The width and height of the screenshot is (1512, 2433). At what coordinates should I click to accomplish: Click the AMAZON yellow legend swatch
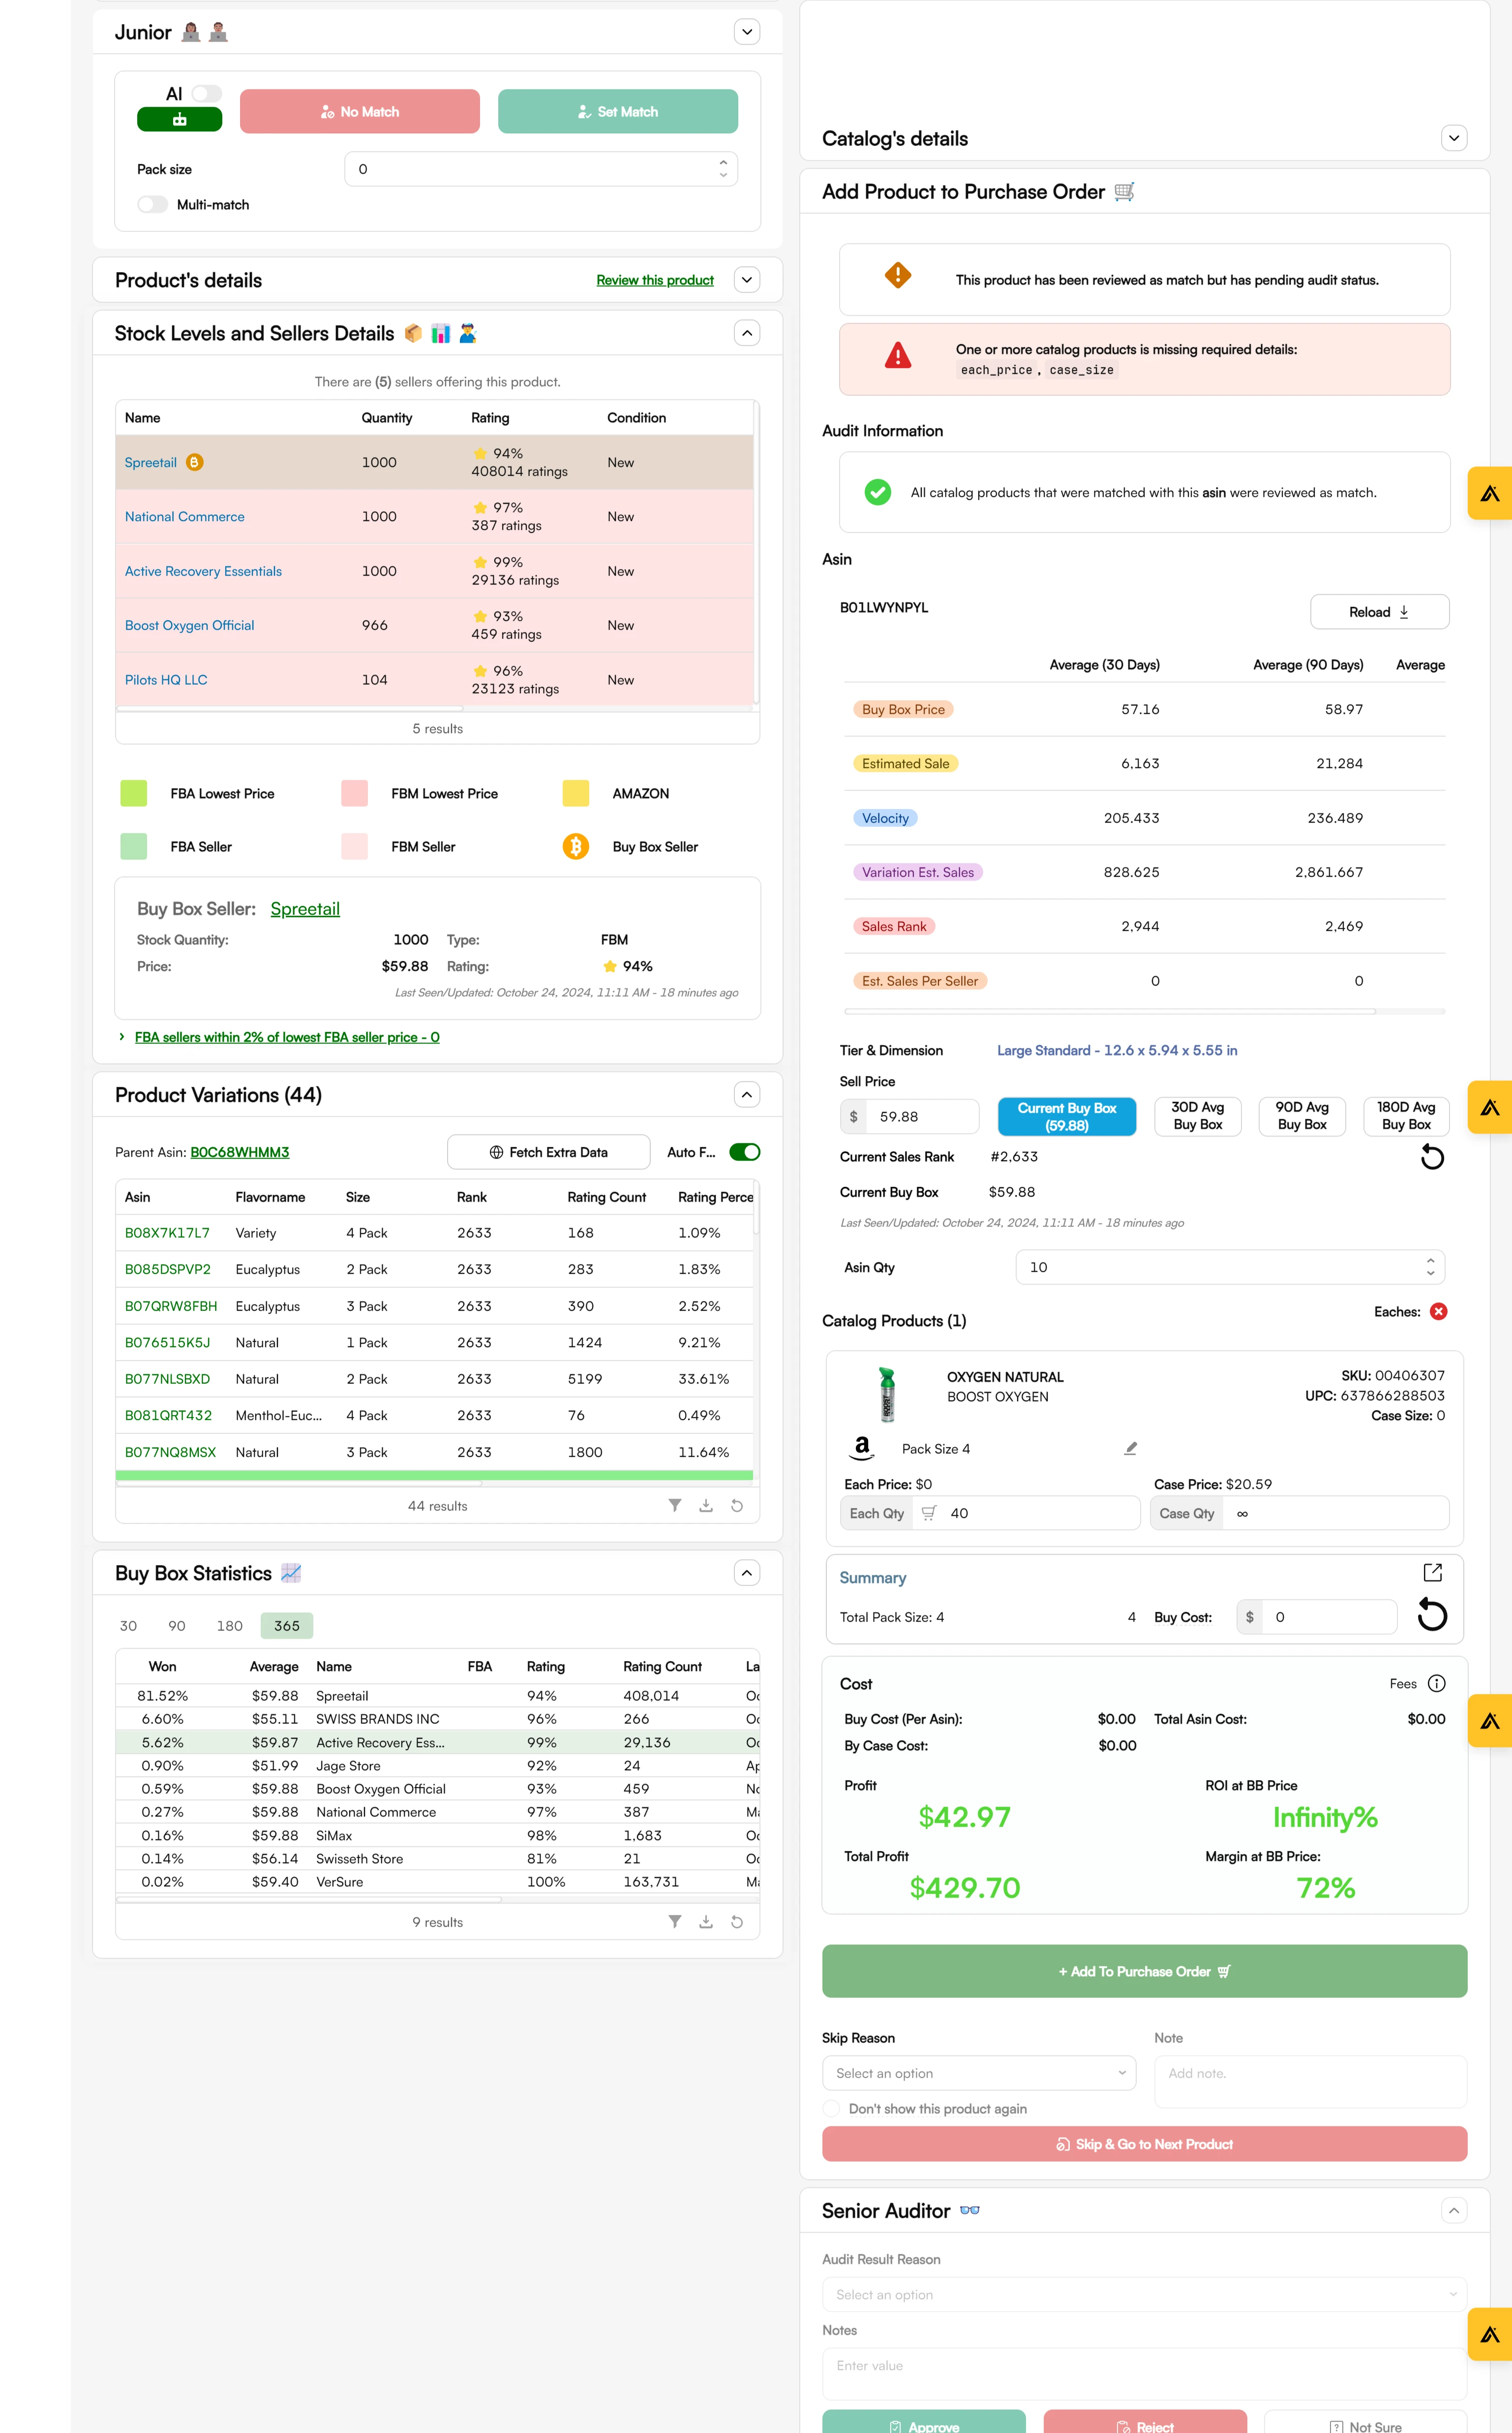[576, 793]
